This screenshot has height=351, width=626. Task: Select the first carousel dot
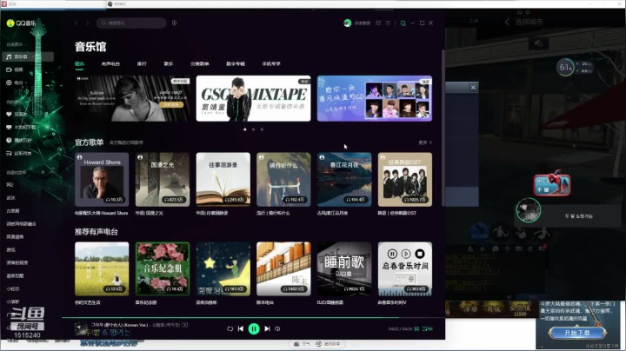coord(244,129)
